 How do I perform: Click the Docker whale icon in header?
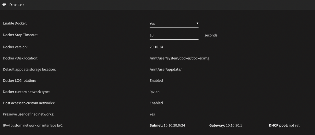pos(4,4)
